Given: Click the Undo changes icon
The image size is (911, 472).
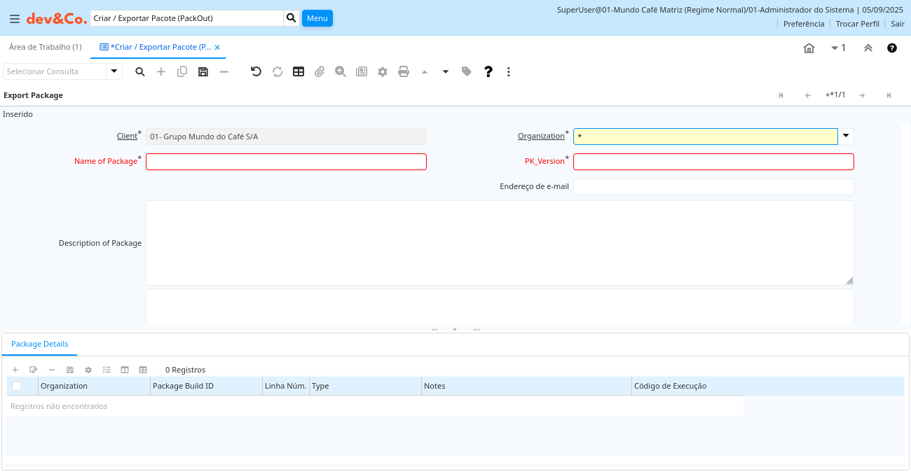Looking at the screenshot, I should [256, 71].
